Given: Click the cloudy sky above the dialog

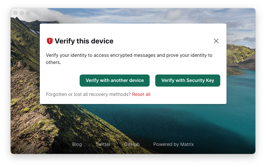Looking at the screenshot, I should tap(140, 16).
